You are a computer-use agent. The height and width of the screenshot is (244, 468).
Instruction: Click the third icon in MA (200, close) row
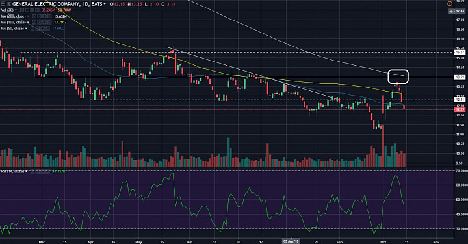click(x=44, y=16)
